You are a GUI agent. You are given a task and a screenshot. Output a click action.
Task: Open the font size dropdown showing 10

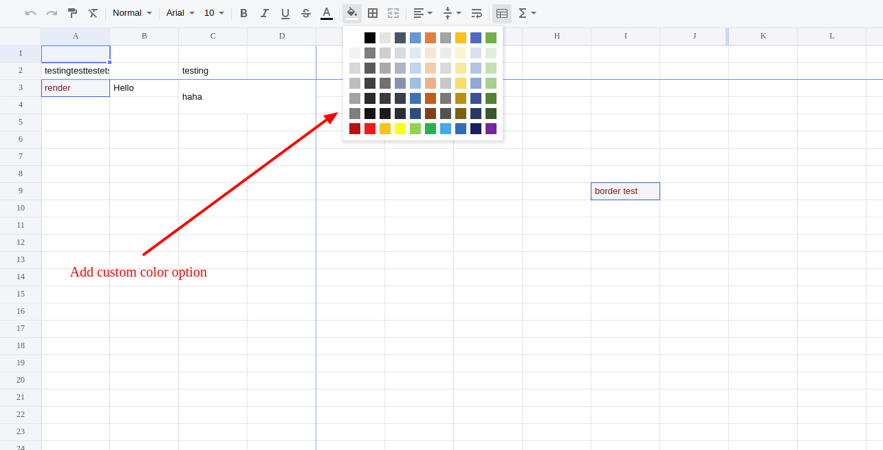pyautogui.click(x=214, y=13)
